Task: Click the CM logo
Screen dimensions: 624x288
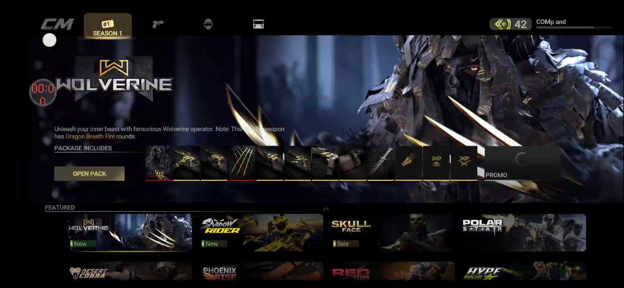Action: point(57,24)
